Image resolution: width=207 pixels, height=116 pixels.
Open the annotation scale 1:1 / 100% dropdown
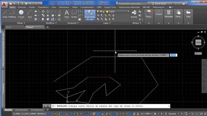point(146,114)
